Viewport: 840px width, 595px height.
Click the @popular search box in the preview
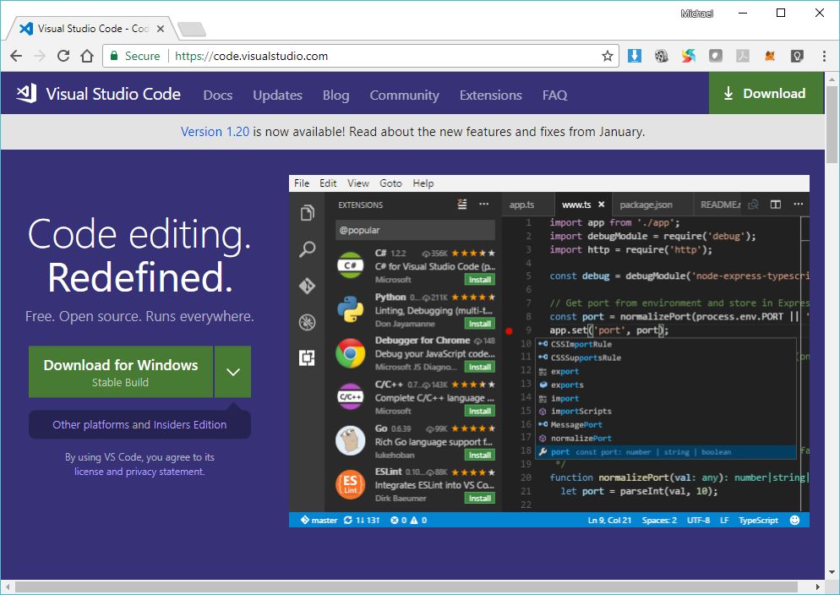[415, 230]
